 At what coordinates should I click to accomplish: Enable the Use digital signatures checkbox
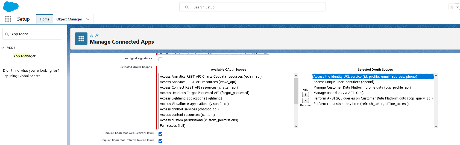(x=160, y=59)
